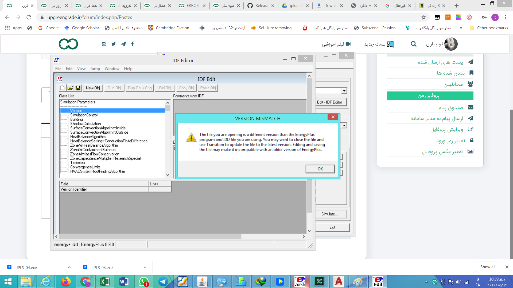Image resolution: width=513 pixels, height=288 pixels.
Task: Open the File menu in IDF Editor
Action: (58, 69)
